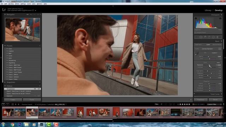The image size is (226, 127).
Task: Toggle shadow clipping indicator in histogram
Action: (196, 18)
